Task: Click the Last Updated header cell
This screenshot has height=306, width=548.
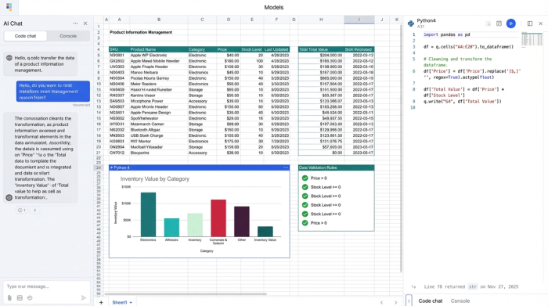Action: pos(276,49)
